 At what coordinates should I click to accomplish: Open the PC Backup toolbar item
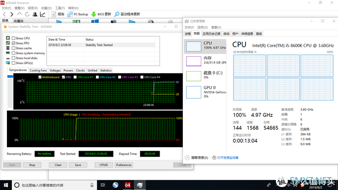[x=78, y=14]
